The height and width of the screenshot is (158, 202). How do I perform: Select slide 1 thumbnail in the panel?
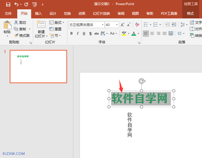pos(38,67)
